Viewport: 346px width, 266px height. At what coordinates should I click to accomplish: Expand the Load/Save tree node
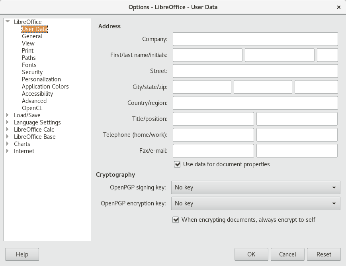click(x=8, y=115)
